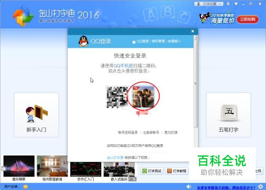Toggle the sound speaker icon
Image resolution: width=266 pixels, height=190 pixels.
click(189, 187)
